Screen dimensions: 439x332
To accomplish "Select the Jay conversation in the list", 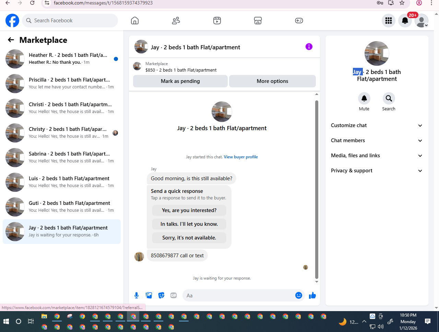I will (62, 232).
